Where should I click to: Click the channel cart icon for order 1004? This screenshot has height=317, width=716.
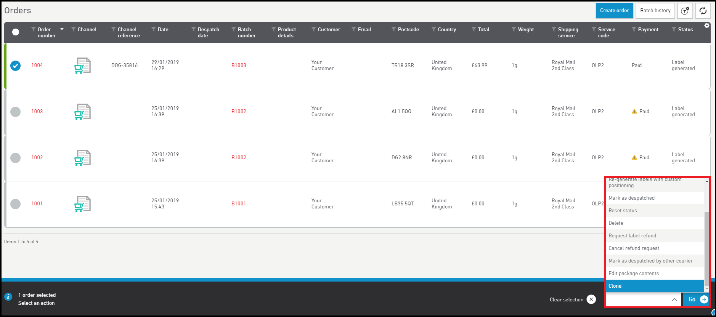(x=82, y=66)
